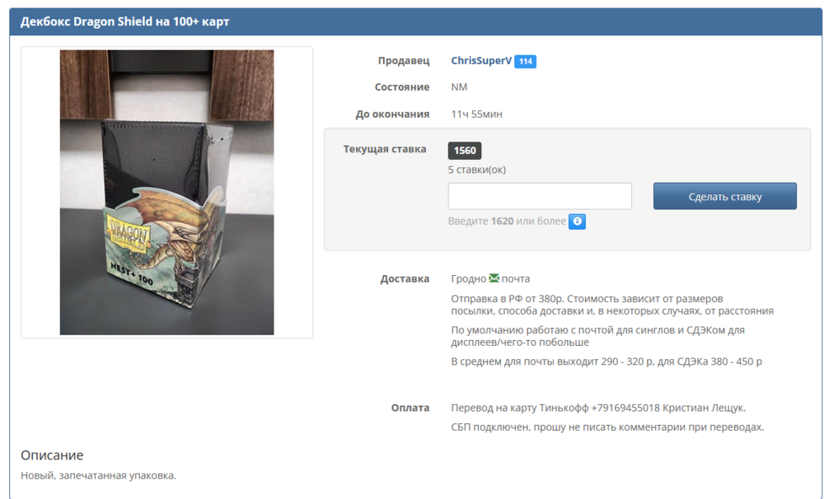Click the Гродно delivery city text

(x=468, y=279)
